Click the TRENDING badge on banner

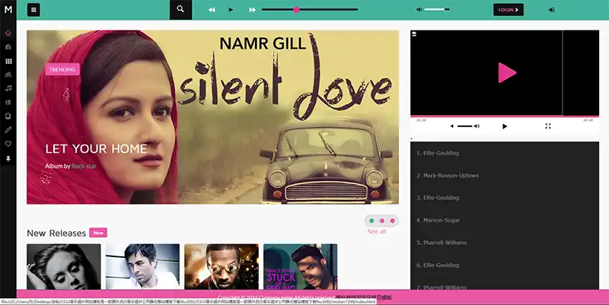[x=62, y=69]
